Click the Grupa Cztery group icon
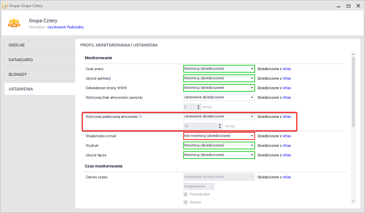 coord(14,23)
